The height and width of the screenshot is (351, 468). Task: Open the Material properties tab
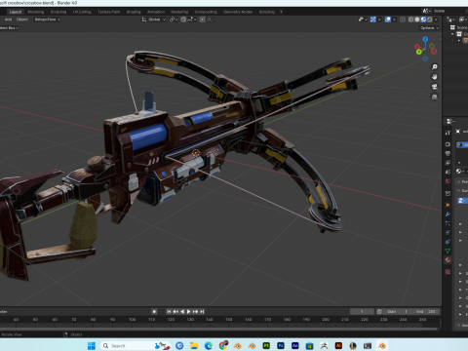(x=448, y=260)
